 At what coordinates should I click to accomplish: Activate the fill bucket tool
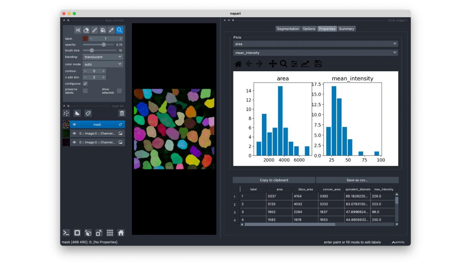click(103, 30)
